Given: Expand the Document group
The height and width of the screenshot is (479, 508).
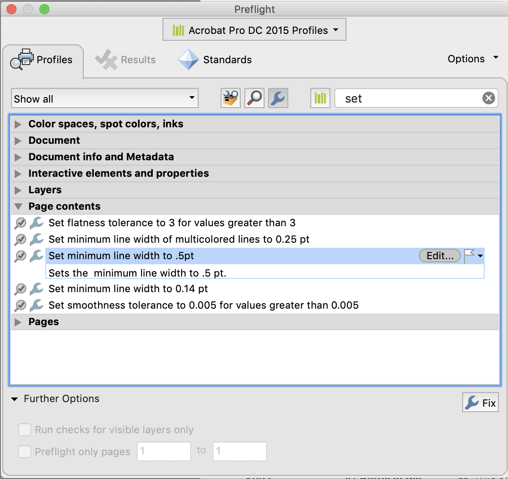Looking at the screenshot, I should point(18,141).
